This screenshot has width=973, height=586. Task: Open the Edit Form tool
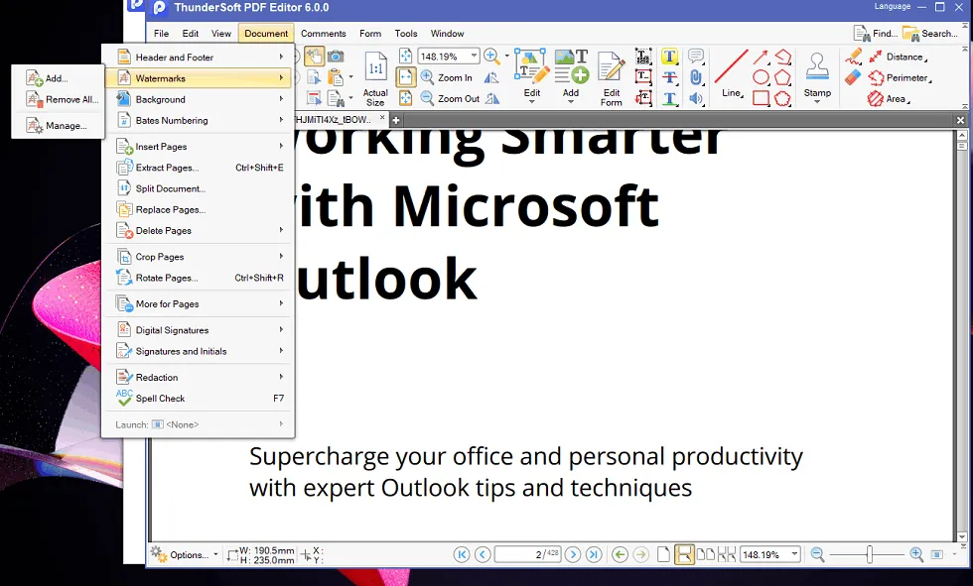click(612, 77)
